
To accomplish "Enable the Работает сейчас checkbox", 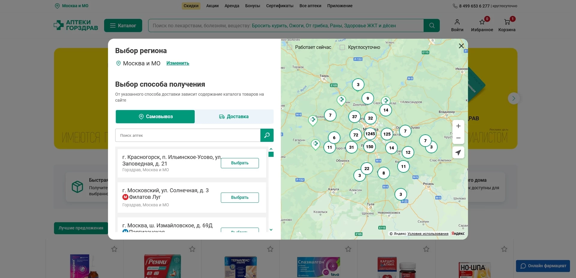I will [290, 47].
